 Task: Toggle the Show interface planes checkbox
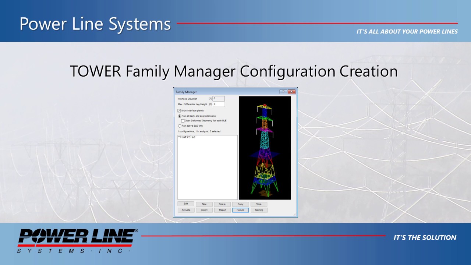[x=179, y=110]
